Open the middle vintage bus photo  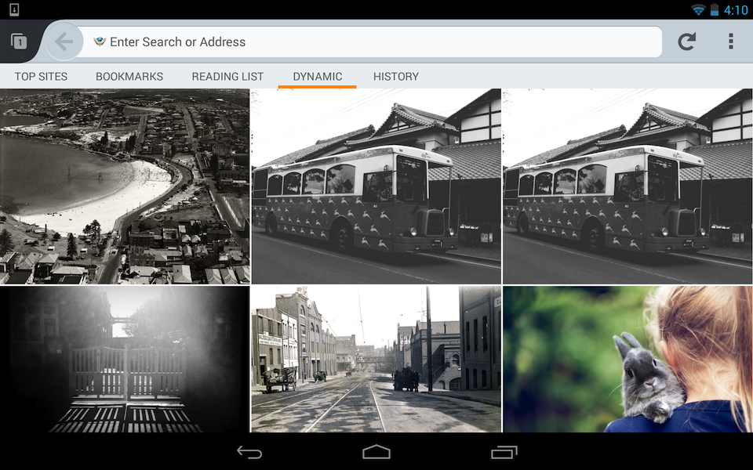[x=376, y=186]
